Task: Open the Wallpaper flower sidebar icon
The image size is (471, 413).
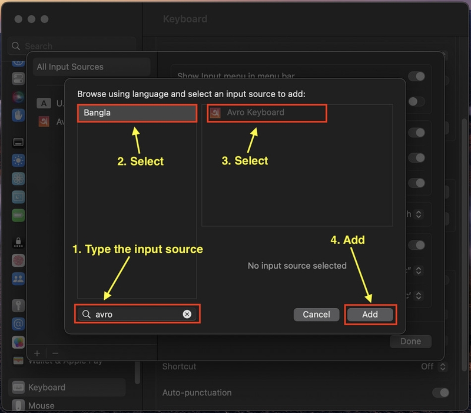Action: pyautogui.click(x=18, y=179)
